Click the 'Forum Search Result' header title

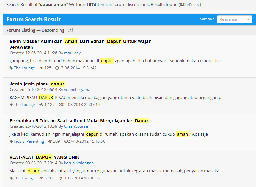[x=33, y=19]
